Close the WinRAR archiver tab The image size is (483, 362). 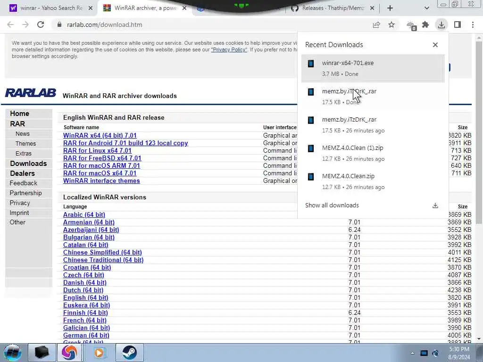click(184, 8)
